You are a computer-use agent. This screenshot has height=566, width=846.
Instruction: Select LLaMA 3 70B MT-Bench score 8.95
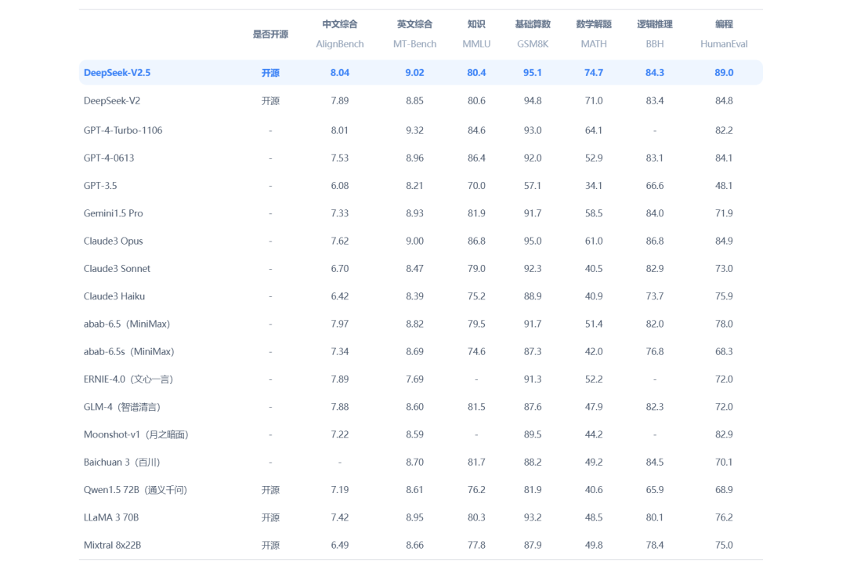point(414,517)
